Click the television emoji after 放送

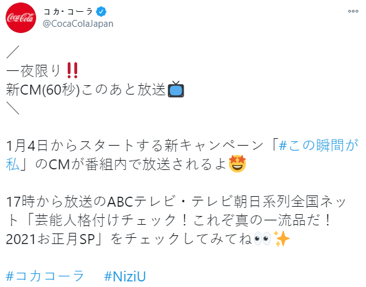[x=176, y=89]
